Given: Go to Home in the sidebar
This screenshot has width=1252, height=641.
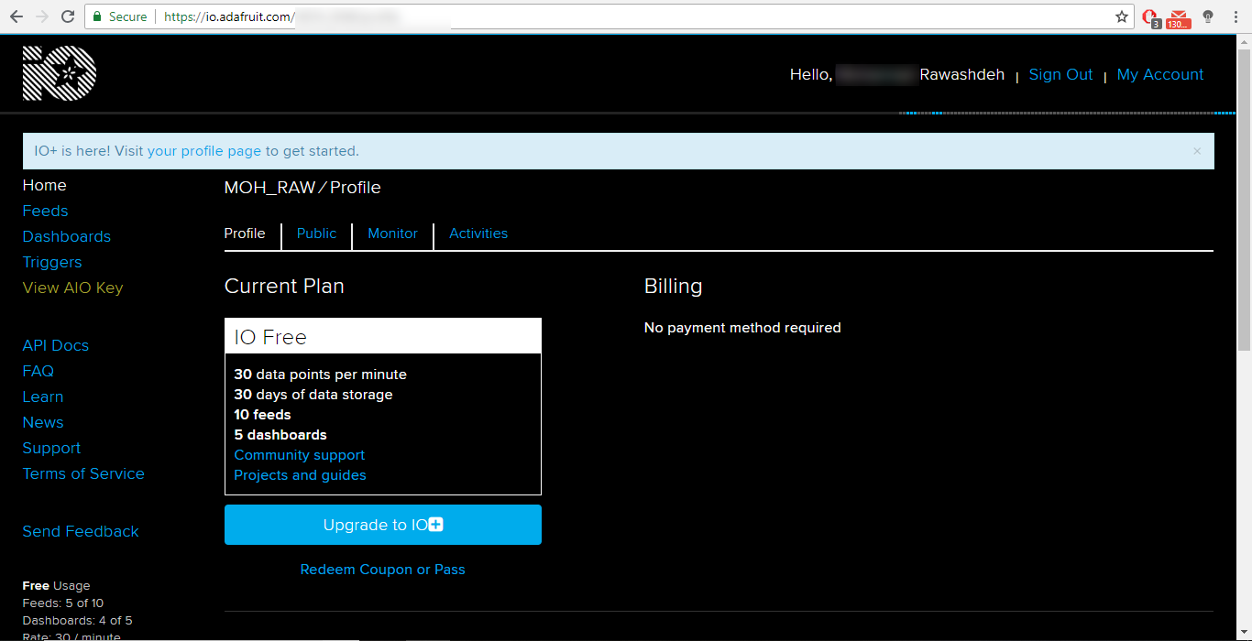Looking at the screenshot, I should [44, 185].
